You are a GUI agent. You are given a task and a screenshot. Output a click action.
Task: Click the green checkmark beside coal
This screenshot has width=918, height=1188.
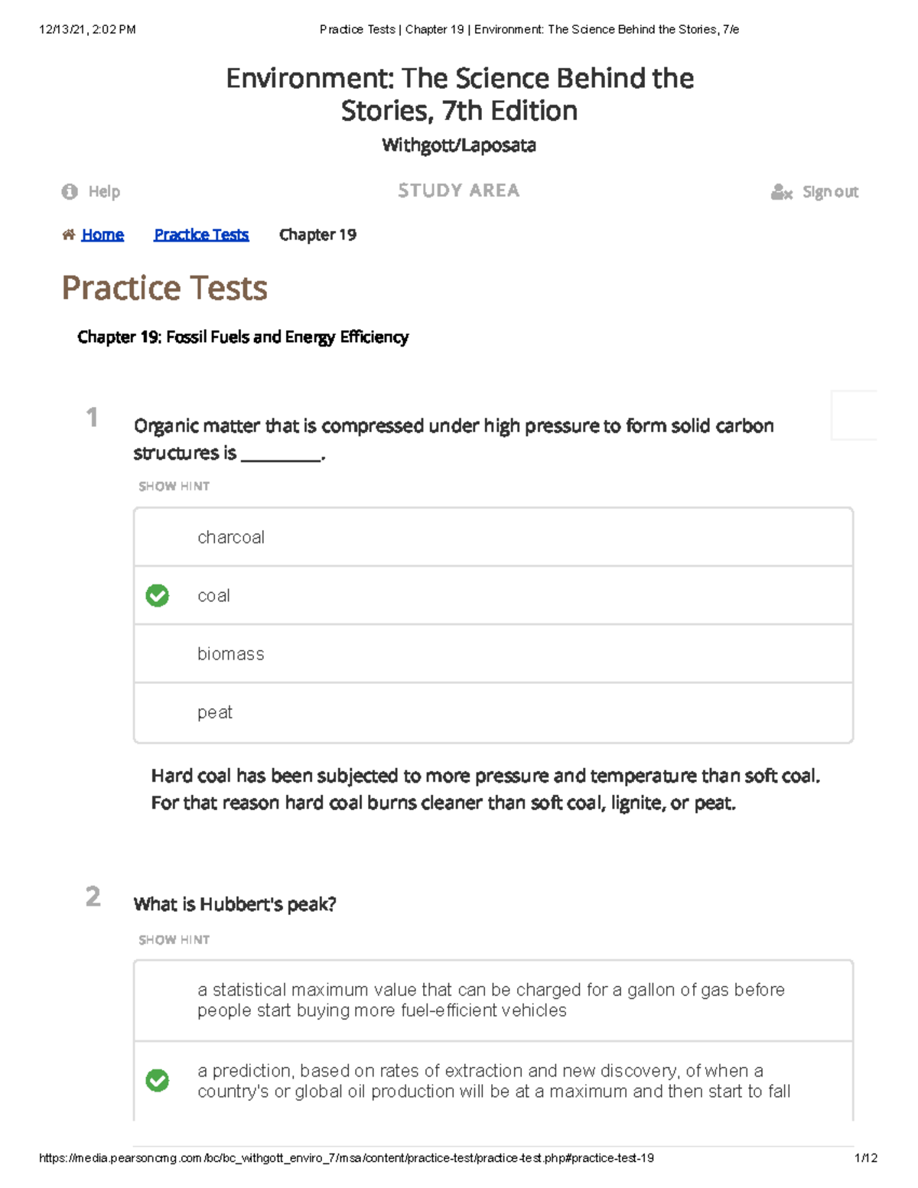point(158,595)
